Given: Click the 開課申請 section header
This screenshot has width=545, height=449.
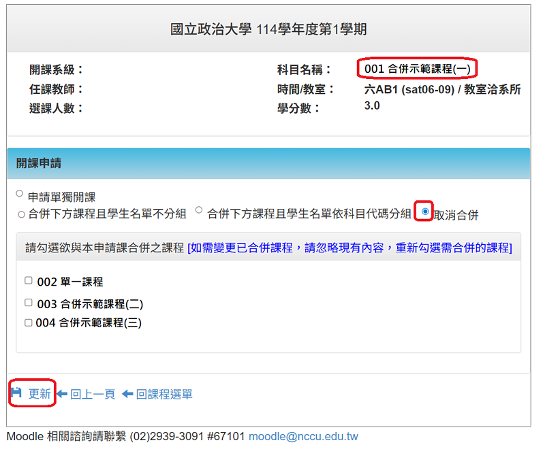Looking at the screenshot, I should (268, 163).
